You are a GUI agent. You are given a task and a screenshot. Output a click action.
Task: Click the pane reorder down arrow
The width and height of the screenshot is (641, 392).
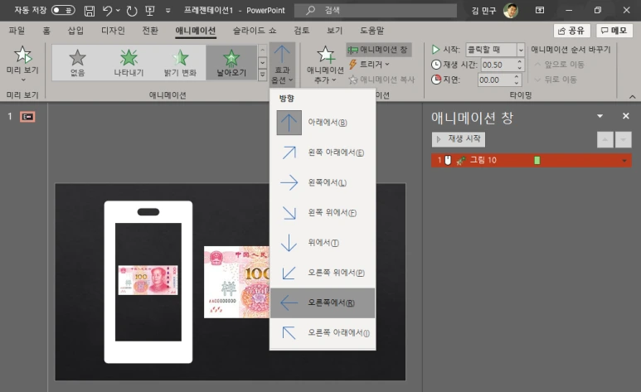(623, 140)
